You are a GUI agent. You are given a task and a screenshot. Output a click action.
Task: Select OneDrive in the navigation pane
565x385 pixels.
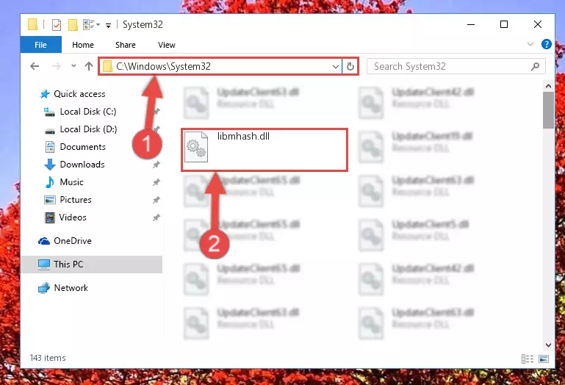(73, 241)
